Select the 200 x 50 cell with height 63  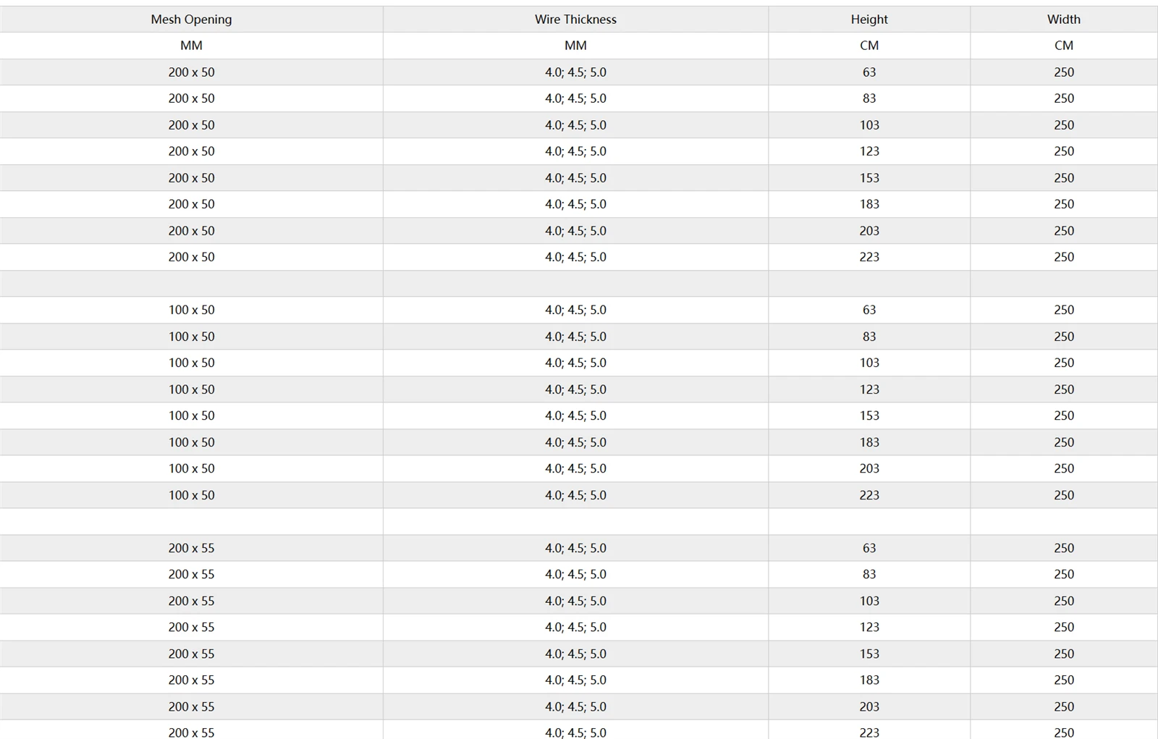click(x=191, y=72)
